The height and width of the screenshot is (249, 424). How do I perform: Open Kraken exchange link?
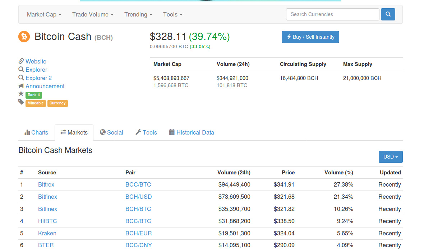47,233
